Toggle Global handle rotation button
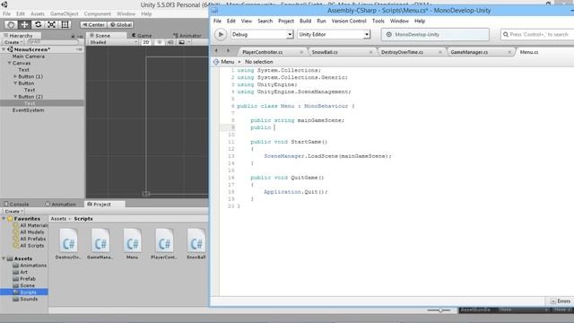 (121, 24)
